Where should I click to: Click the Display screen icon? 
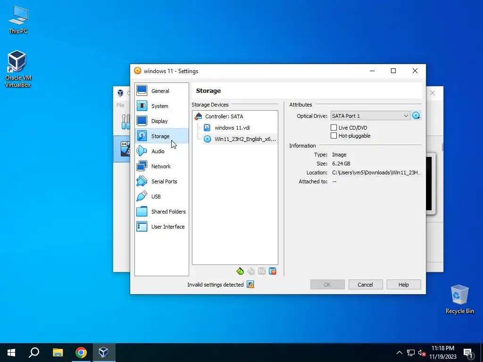pyautogui.click(x=142, y=121)
